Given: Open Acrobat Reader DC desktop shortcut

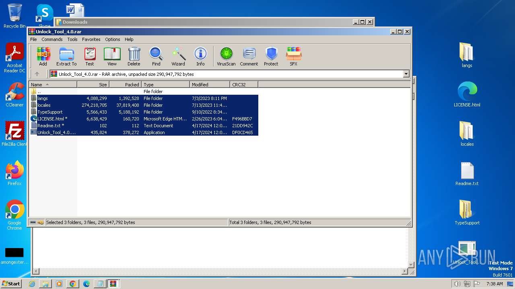Looking at the screenshot, I should tap(14, 58).
